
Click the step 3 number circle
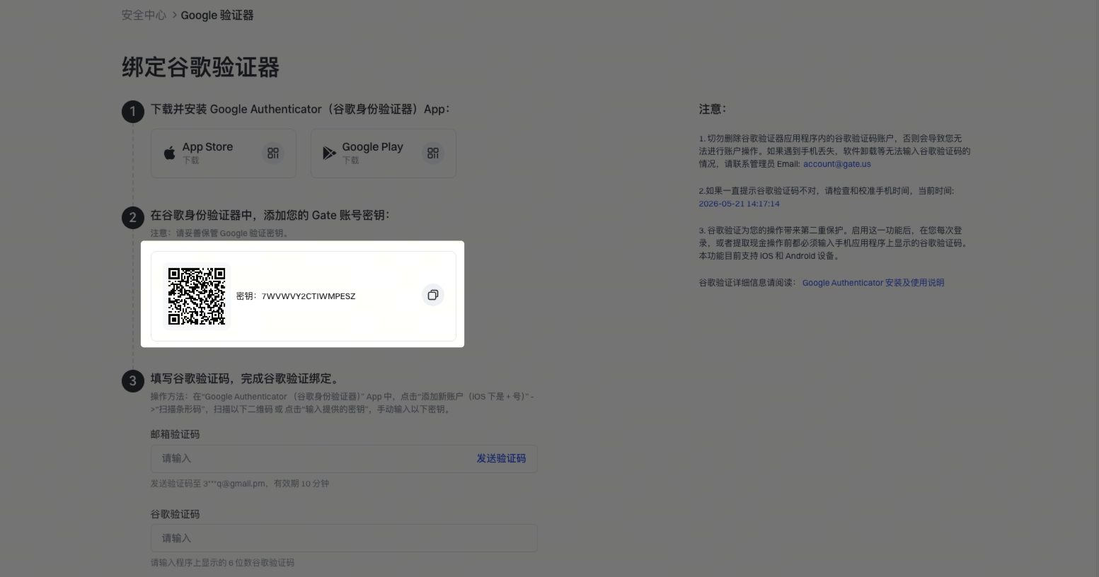[x=132, y=380]
